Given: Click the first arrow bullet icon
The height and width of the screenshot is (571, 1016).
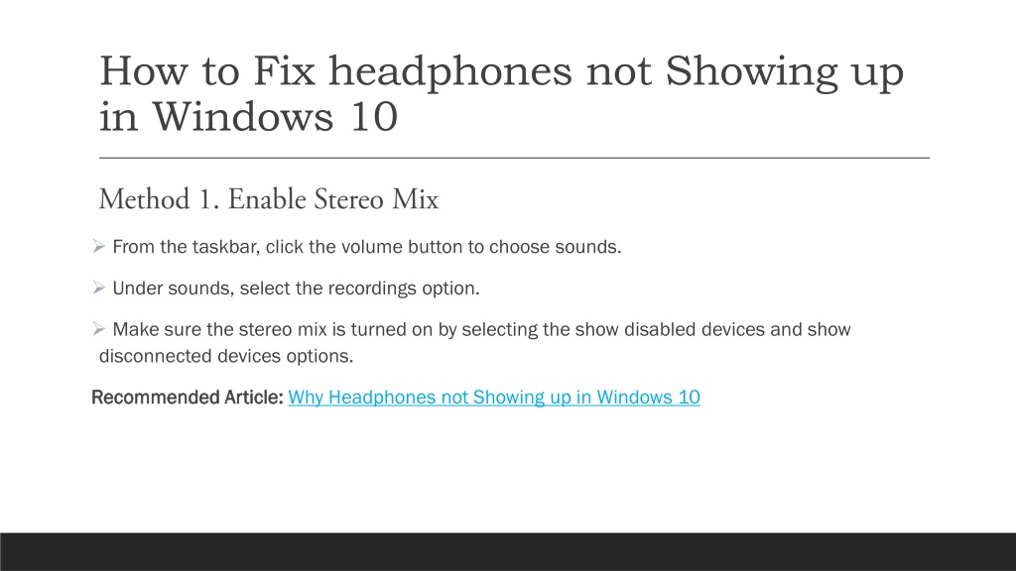Looking at the screenshot, I should point(98,247).
